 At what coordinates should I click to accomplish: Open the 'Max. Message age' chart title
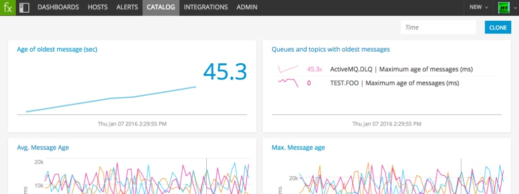pos(298,147)
